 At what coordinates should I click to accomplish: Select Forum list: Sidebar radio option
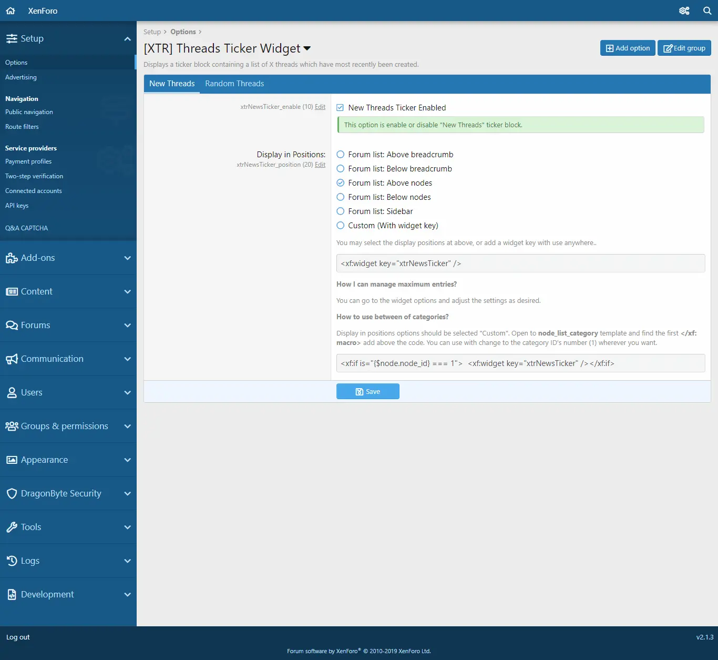tap(341, 211)
